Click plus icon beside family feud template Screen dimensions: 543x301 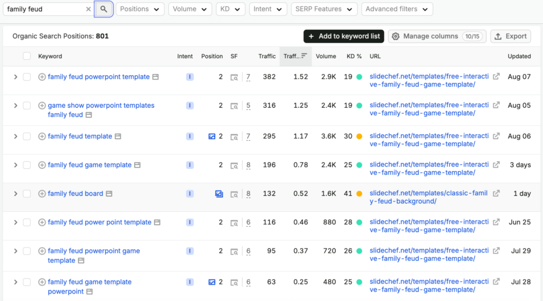(x=42, y=136)
